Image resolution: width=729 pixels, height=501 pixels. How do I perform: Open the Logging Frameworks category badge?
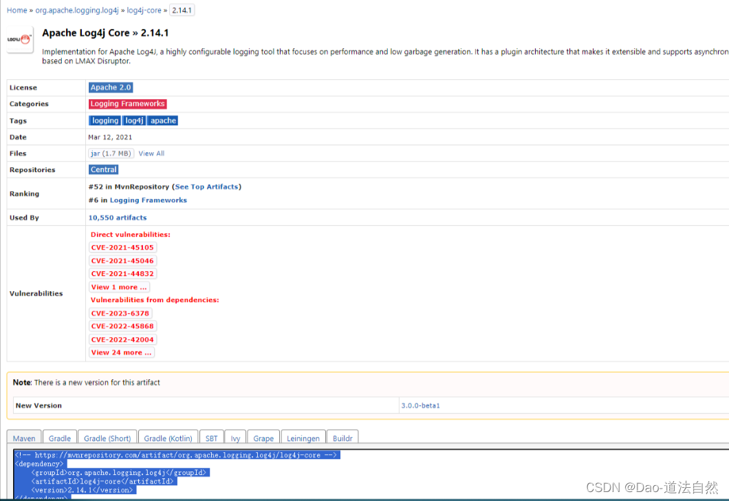tap(127, 103)
